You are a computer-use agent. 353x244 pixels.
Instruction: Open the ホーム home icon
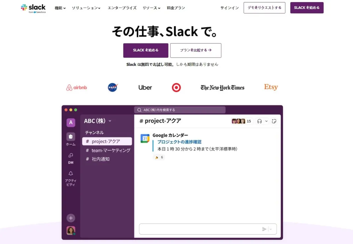pos(71,136)
